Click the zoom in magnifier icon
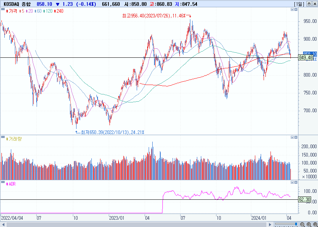The width and height of the screenshot is (318, 227). pyautogui.click(x=309, y=224)
